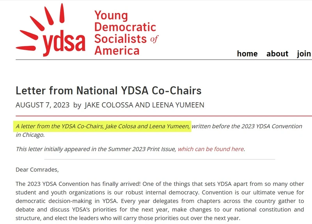This screenshot has width=312, height=224.
Task: Click the lowercase "ydsa" wordmark in logo
Action: (x=64, y=44)
